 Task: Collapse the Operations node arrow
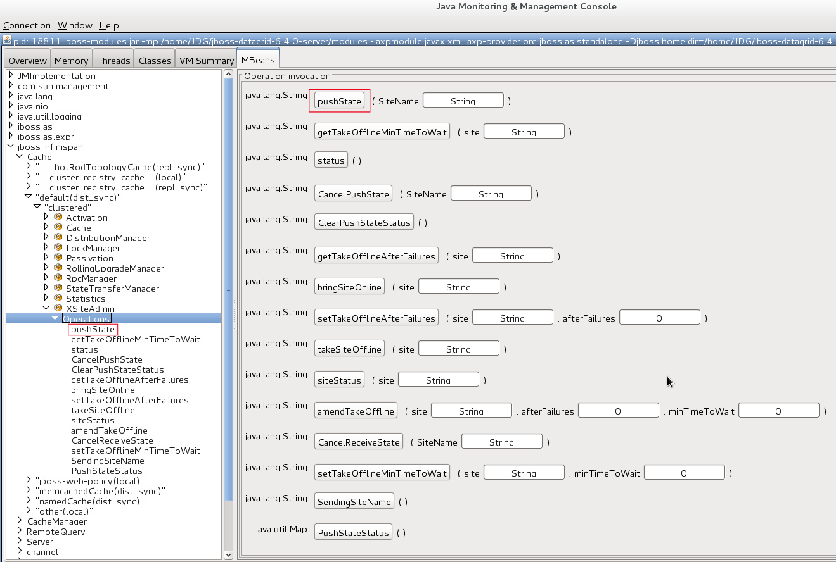click(x=55, y=318)
